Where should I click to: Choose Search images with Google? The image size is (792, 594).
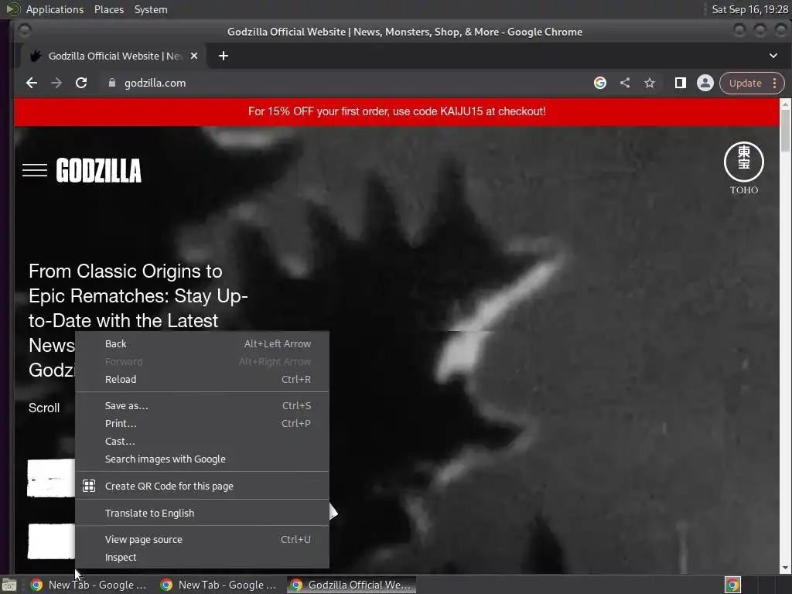tap(202, 459)
